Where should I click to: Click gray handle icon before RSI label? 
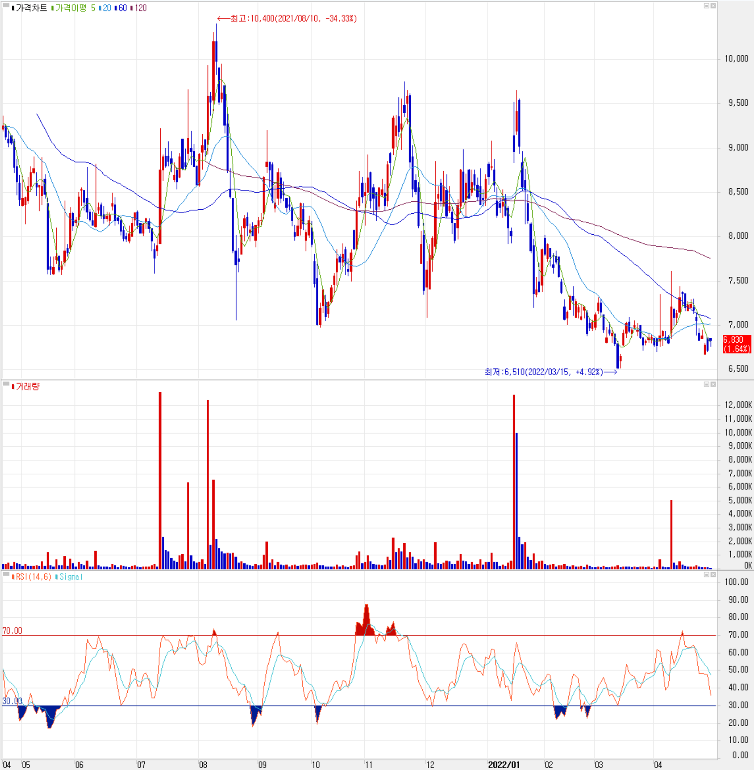[x=6, y=574]
